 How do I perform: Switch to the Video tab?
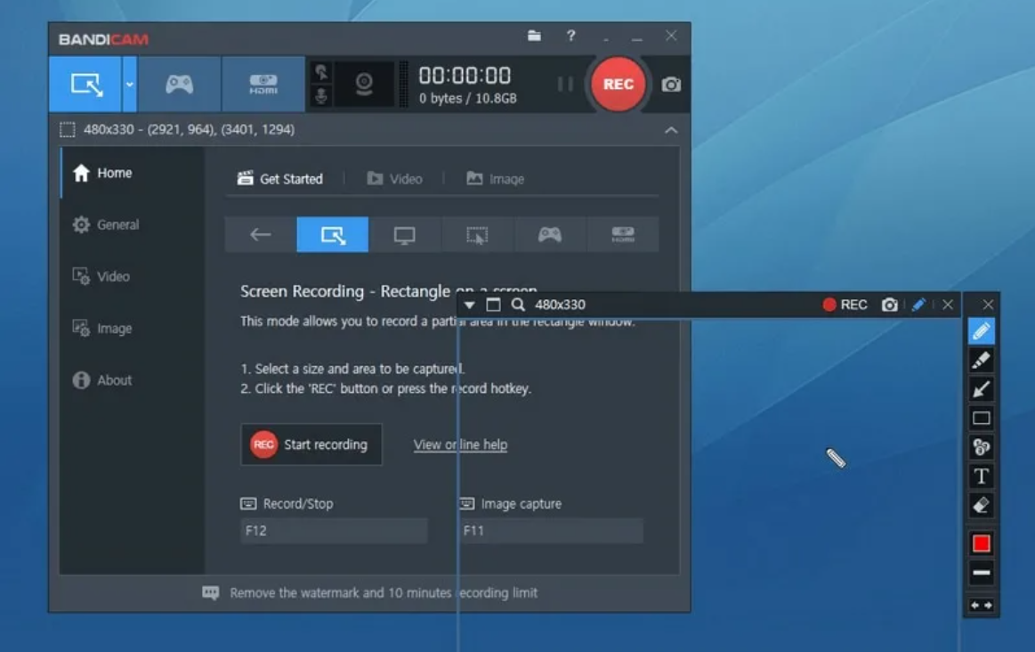395,178
